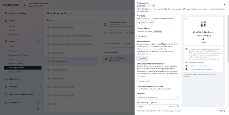229x115 pixels.
Task: Click the Konten section icon
Action: click(x=6, y=42)
